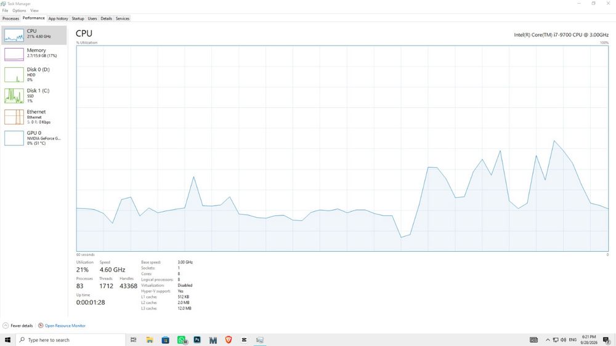Image resolution: width=616 pixels, height=346 pixels.
Task: Open the M app taskbar icon
Action: tap(213, 340)
